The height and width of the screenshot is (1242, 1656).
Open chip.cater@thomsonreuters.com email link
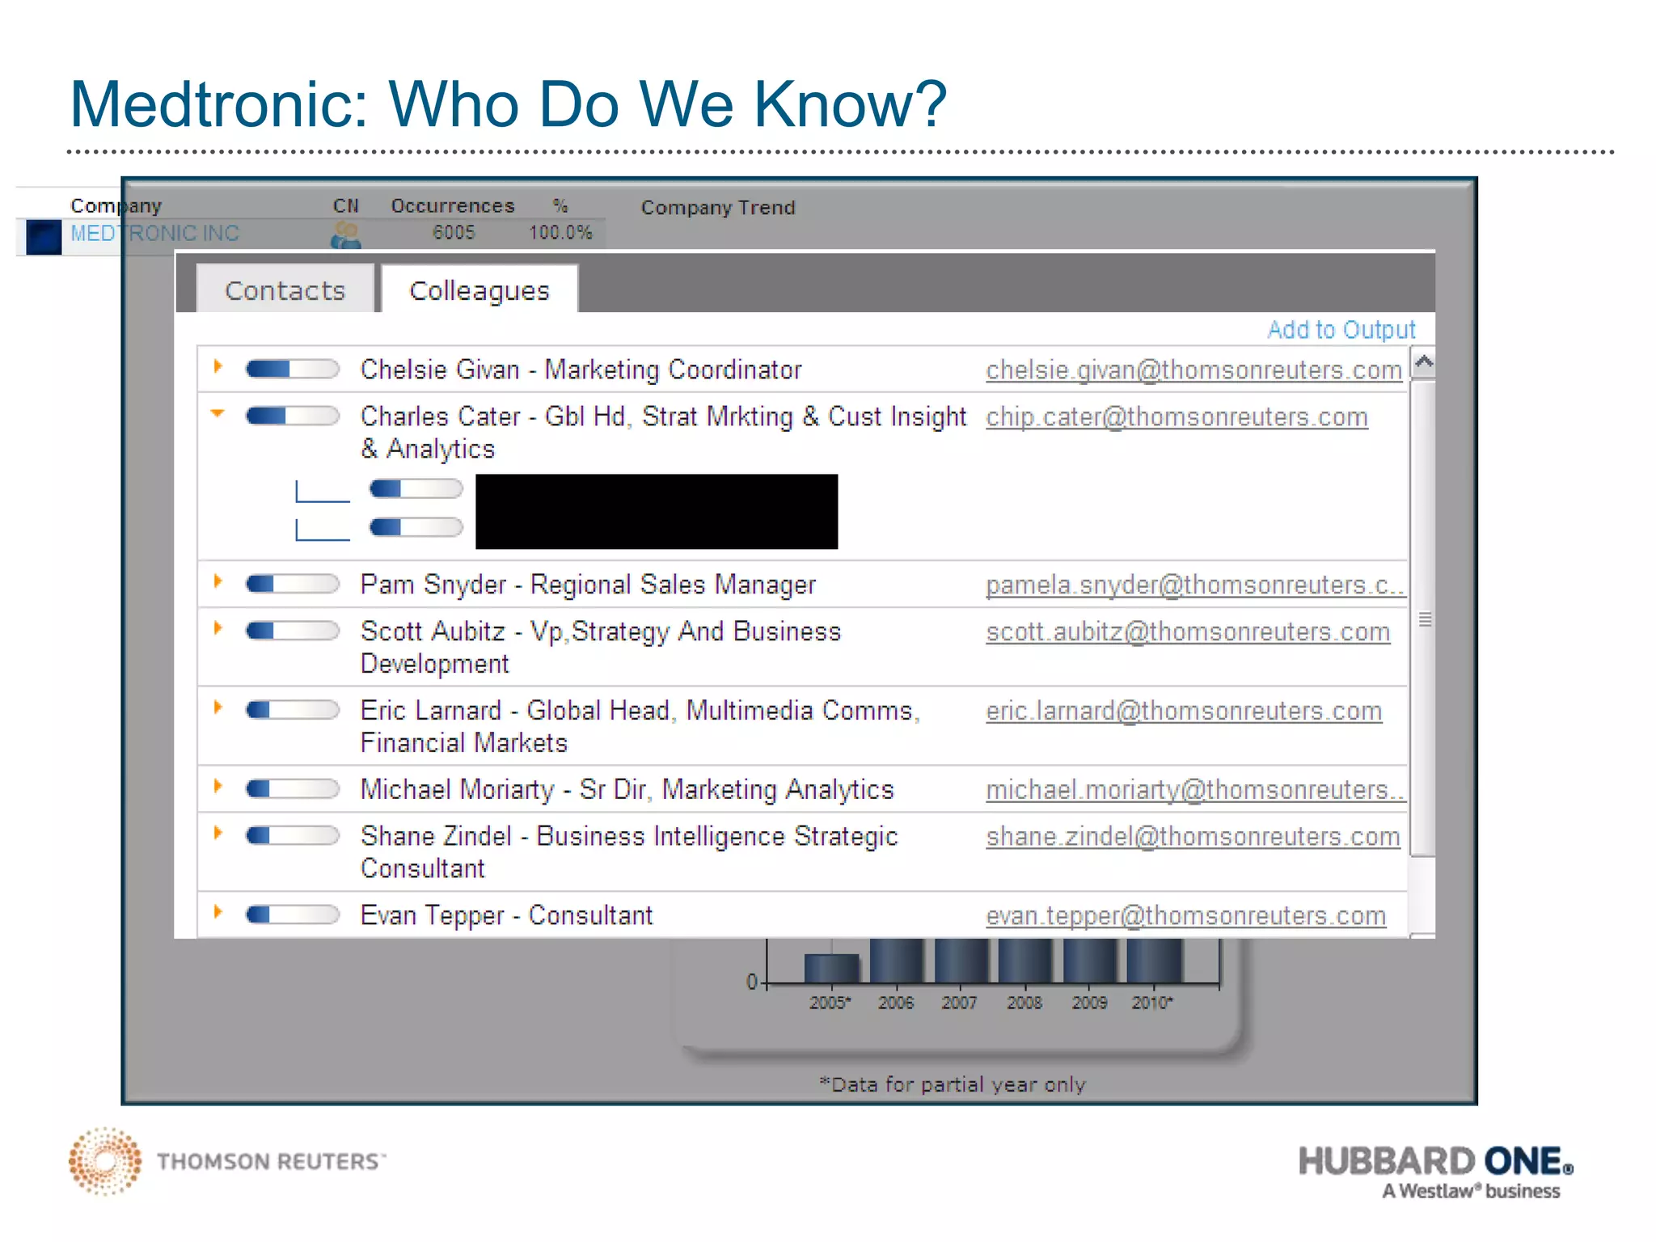[1177, 417]
